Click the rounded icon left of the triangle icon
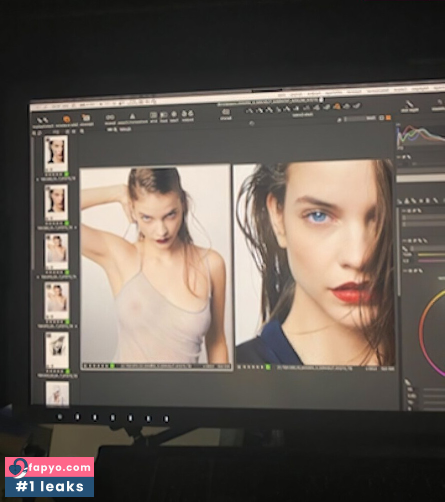The width and height of the screenshot is (445, 502). tap(110, 117)
